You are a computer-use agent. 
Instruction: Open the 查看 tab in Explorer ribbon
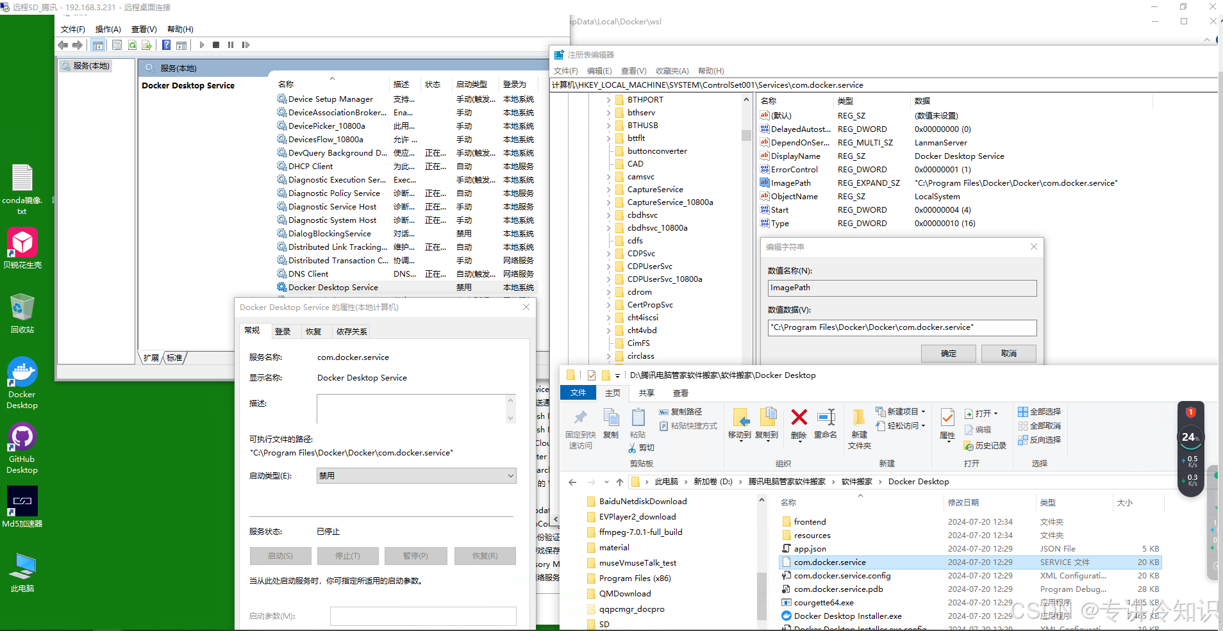[x=681, y=393]
